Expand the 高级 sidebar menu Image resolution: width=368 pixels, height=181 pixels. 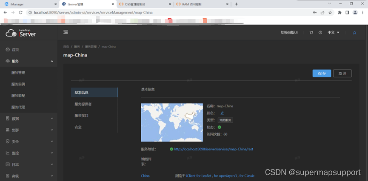52,176
